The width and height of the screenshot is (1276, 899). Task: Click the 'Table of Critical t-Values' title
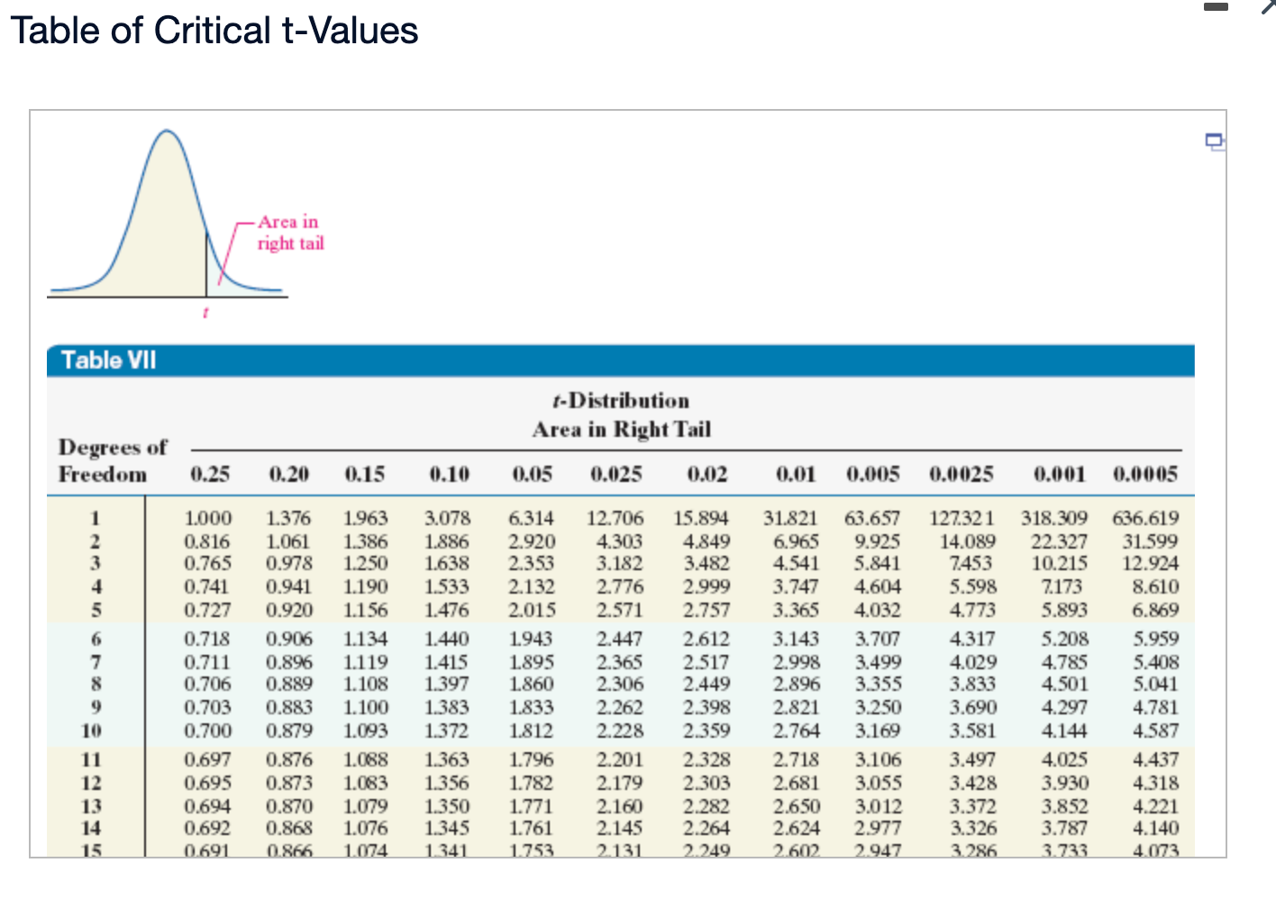coord(214,31)
